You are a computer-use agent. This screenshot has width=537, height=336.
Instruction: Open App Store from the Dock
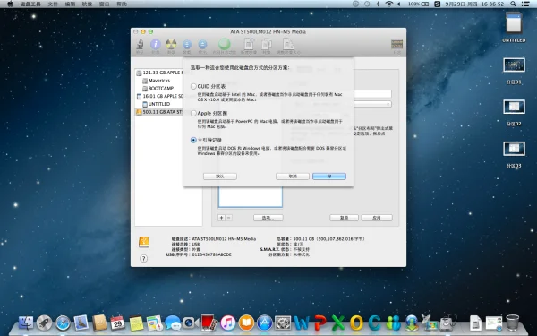pyautogui.click(x=265, y=323)
